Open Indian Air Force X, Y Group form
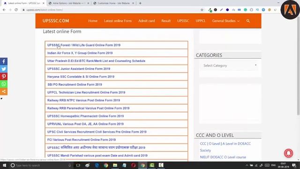The image size is (300, 169). point(80,53)
